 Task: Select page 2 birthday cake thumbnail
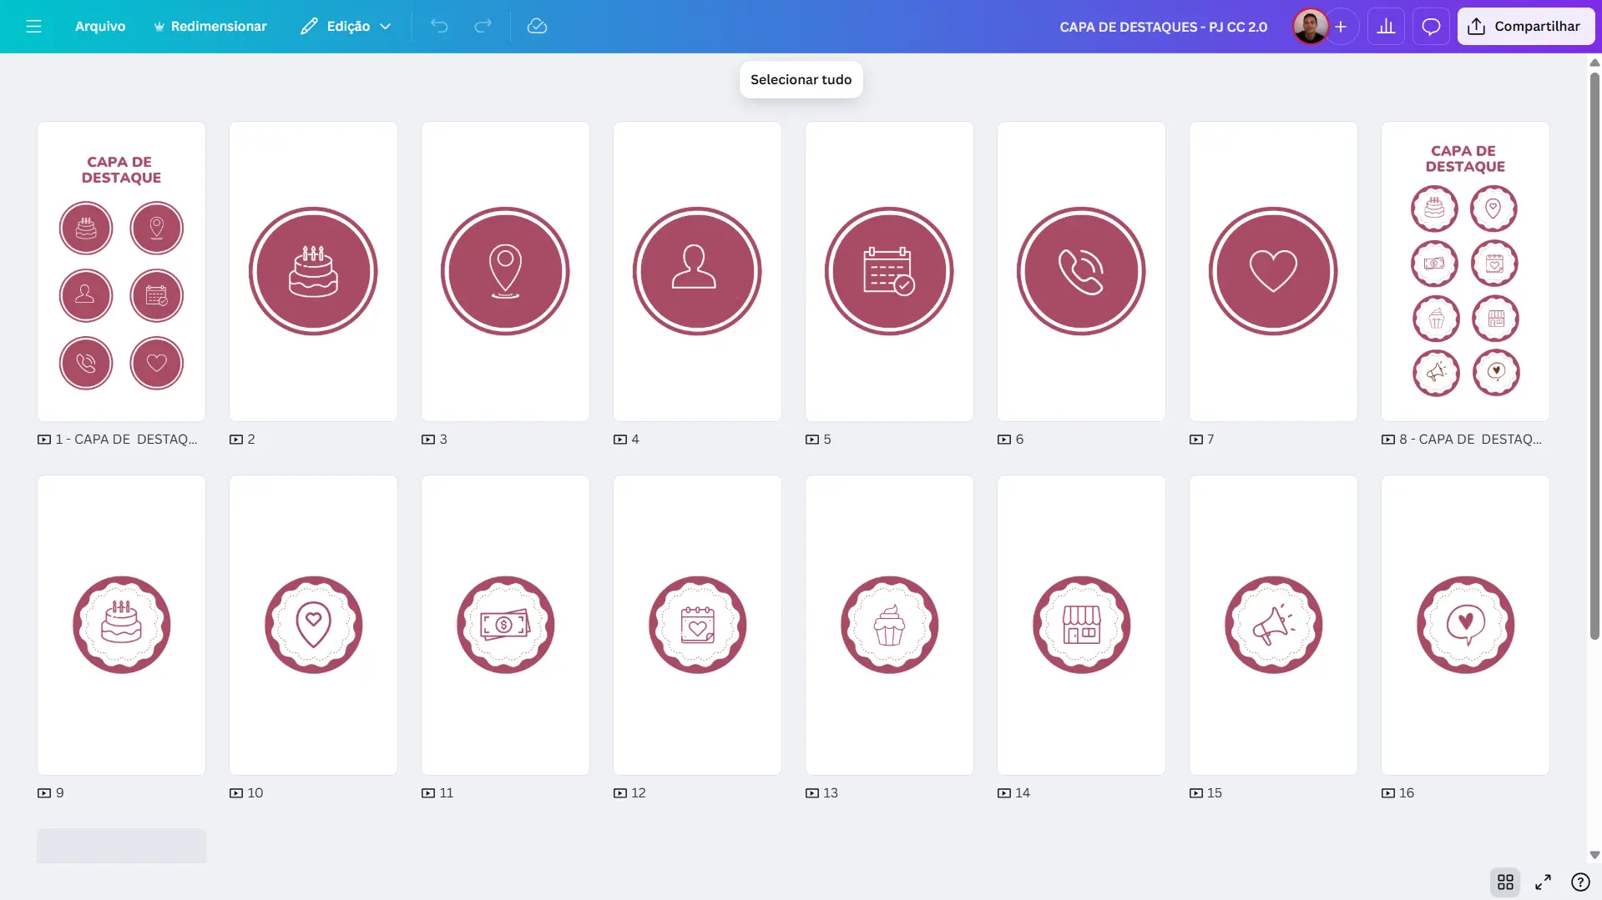[x=313, y=271]
